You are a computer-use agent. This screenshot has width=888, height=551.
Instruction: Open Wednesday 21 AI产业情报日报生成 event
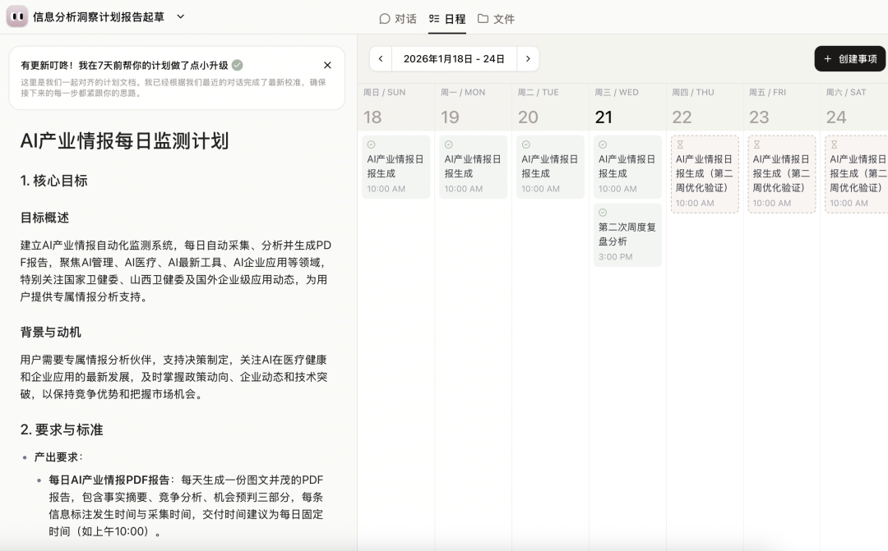[x=627, y=167]
